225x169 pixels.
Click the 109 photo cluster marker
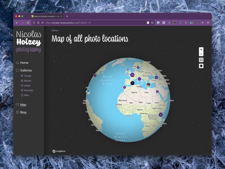click(132, 75)
